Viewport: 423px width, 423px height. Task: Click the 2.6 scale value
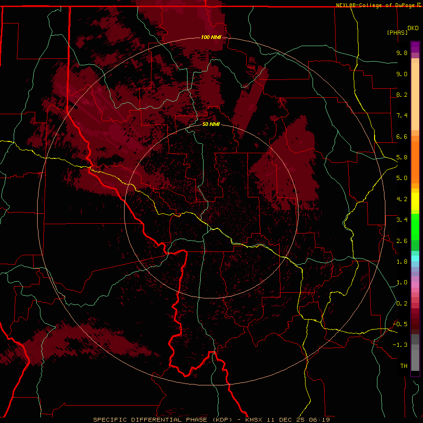coord(402,241)
